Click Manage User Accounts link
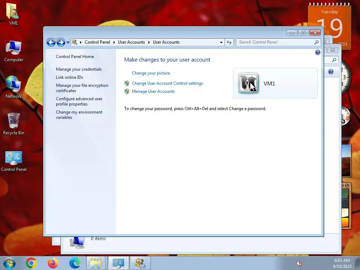 [153, 91]
